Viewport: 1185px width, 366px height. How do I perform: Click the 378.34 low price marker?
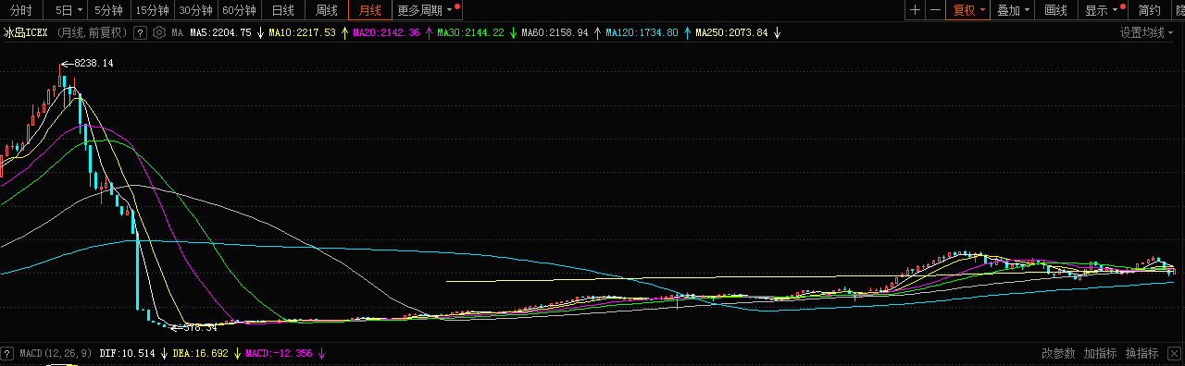tap(200, 327)
